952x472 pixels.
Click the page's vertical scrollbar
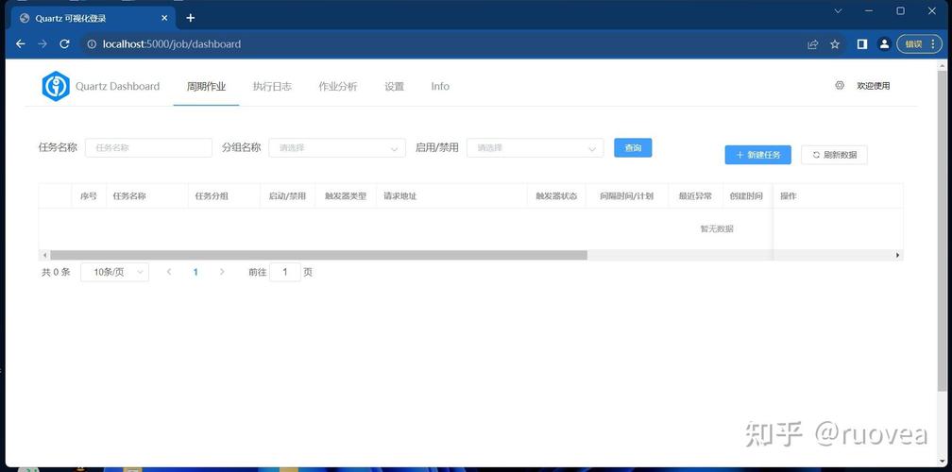coord(943,230)
